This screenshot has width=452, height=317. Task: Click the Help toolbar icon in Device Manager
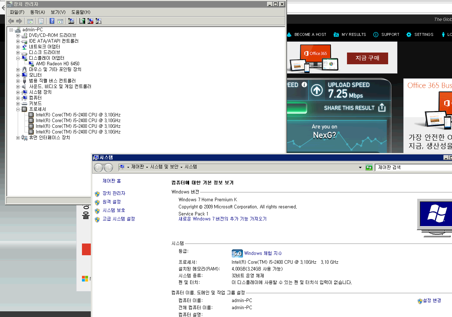tap(52, 21)
